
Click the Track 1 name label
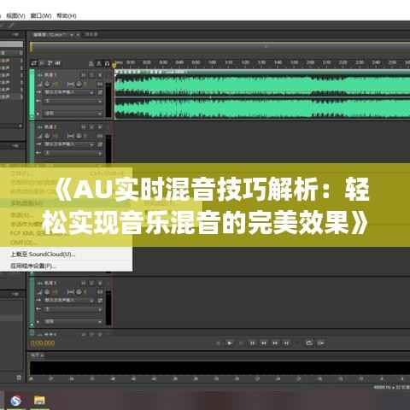50,75
